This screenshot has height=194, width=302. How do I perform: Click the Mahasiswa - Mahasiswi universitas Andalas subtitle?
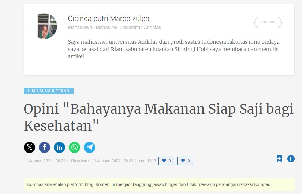coord(115,28)
